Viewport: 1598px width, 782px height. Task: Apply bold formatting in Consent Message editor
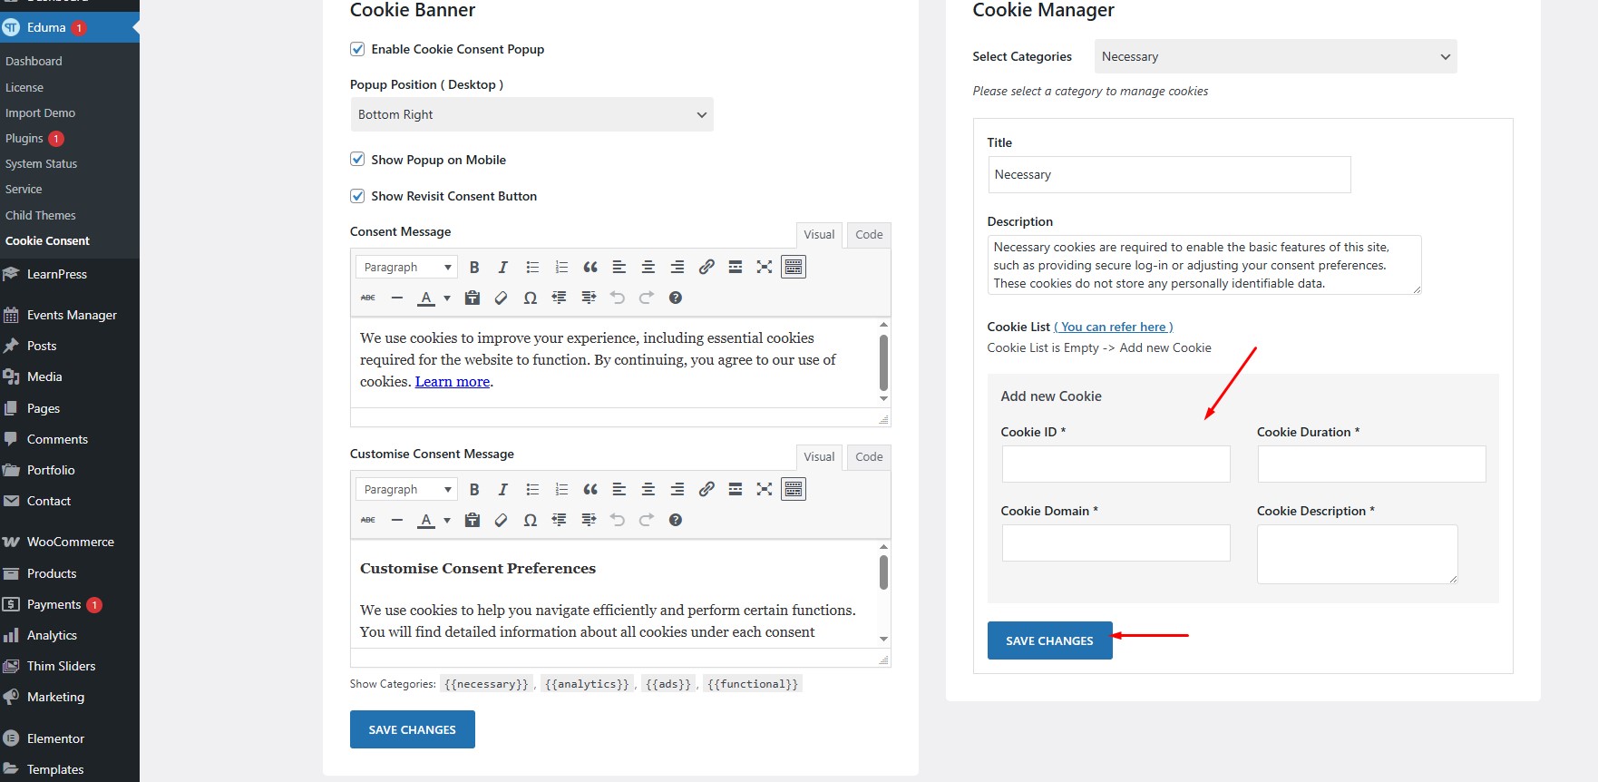click(474, 266)
